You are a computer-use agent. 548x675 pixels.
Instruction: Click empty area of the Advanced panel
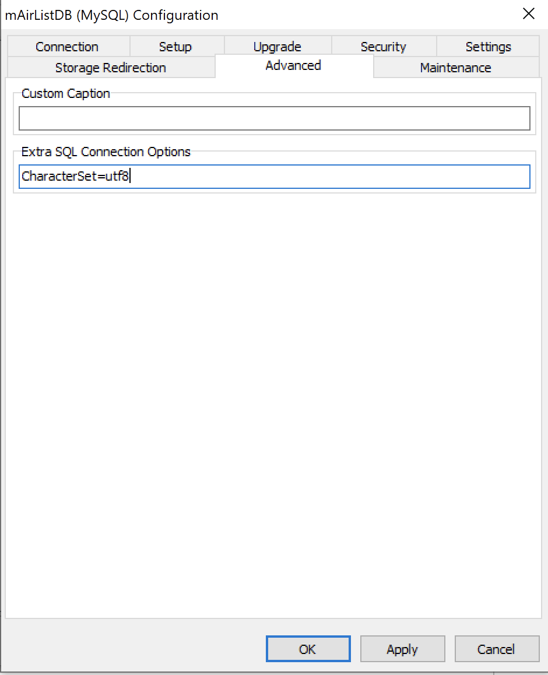(x=274, y=396)
